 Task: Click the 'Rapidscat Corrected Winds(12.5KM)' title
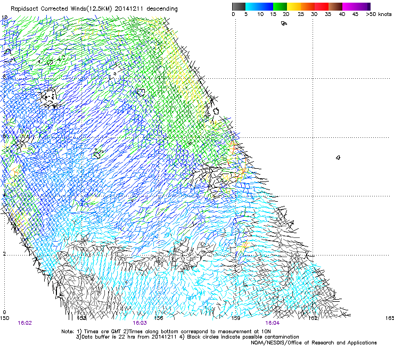point(61,9)
